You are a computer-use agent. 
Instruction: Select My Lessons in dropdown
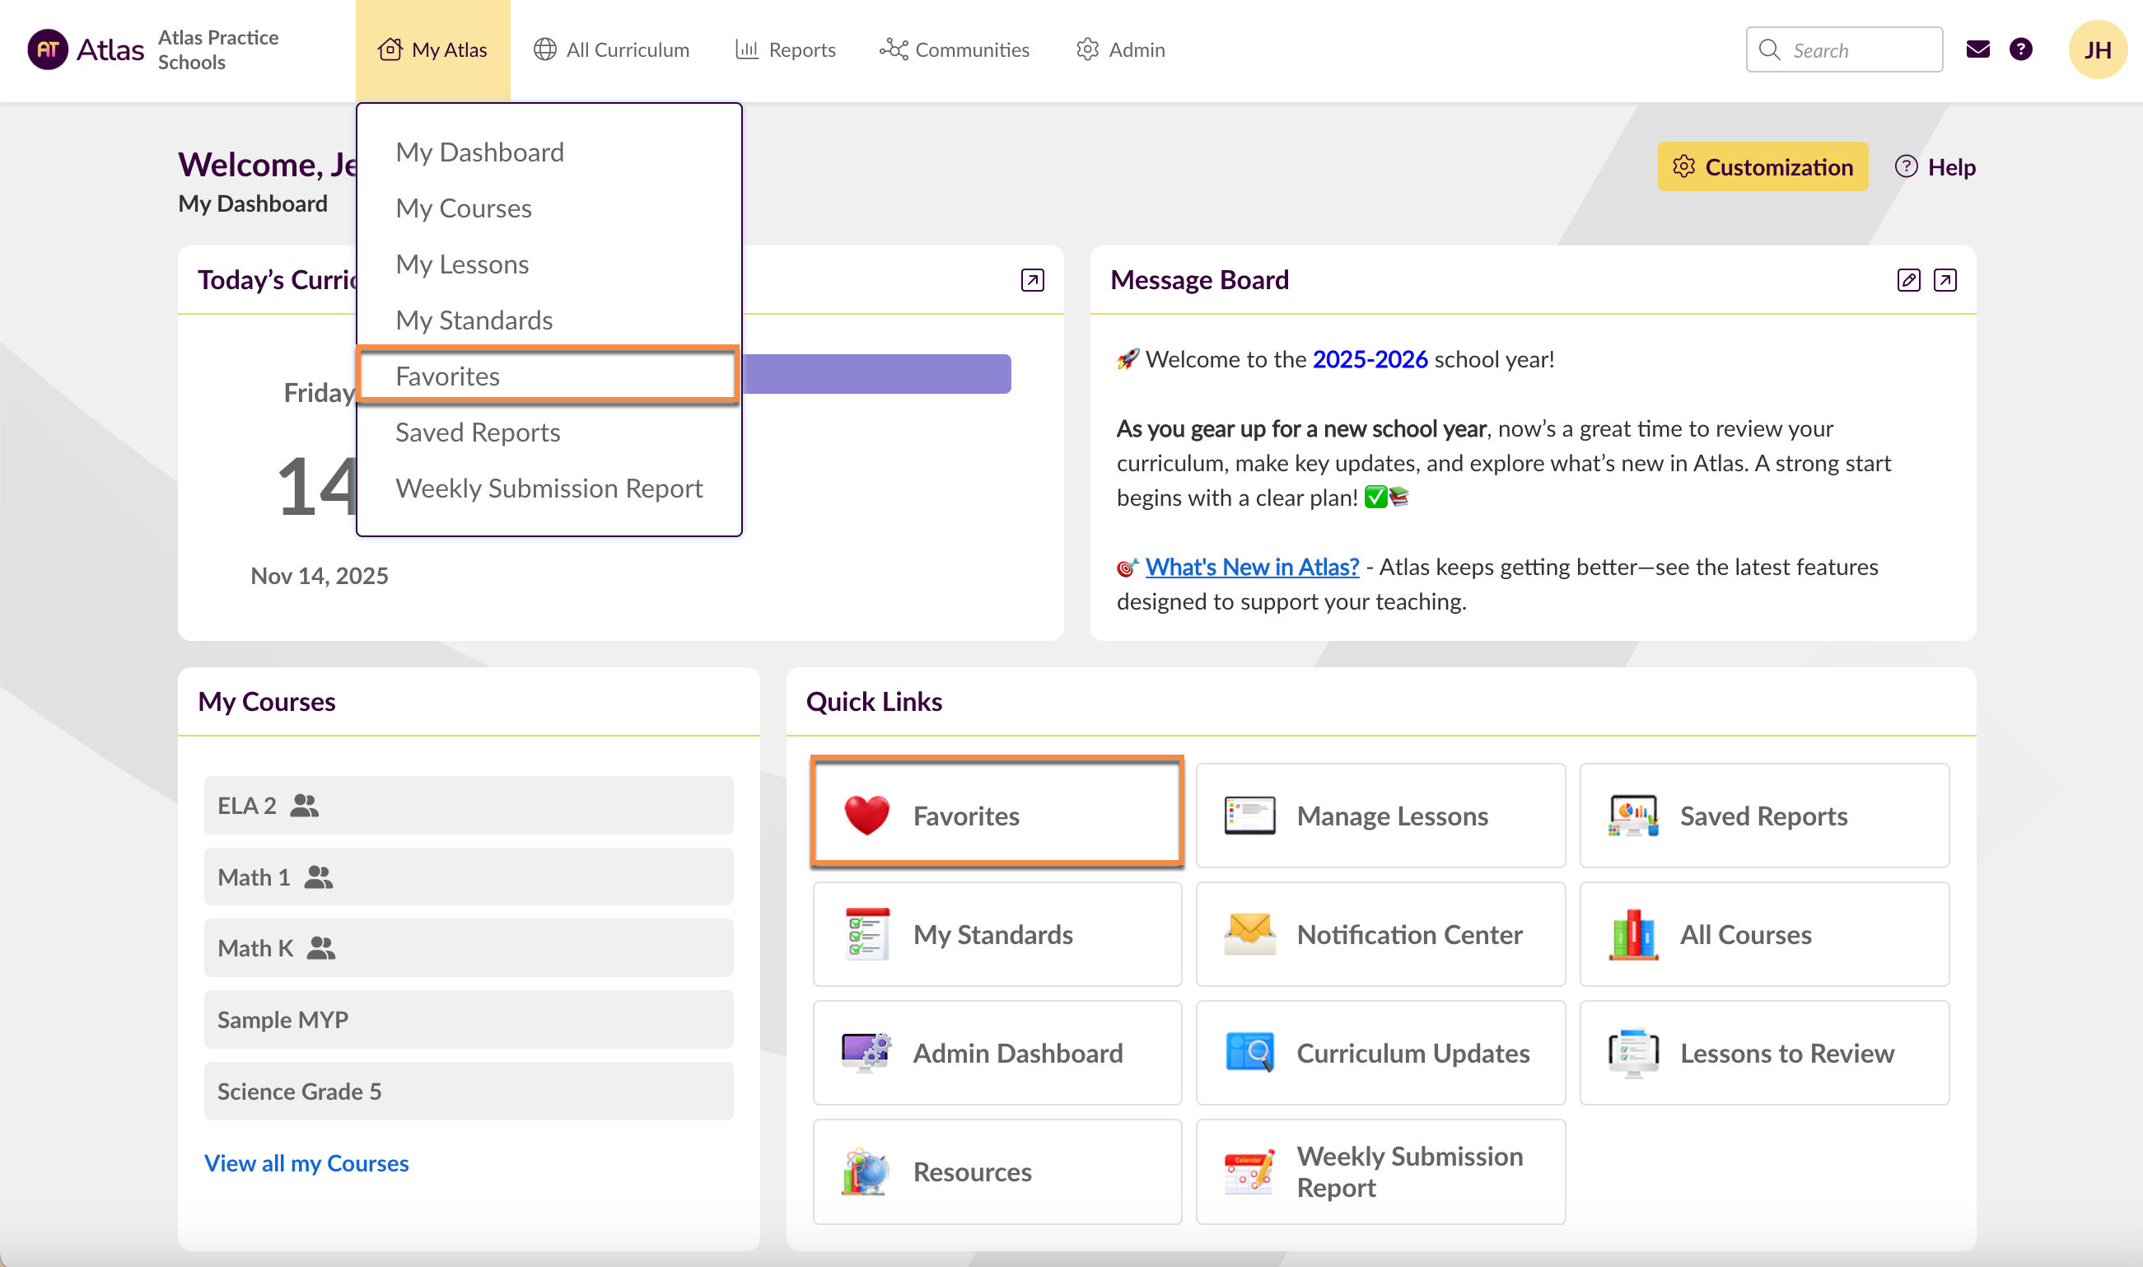(x=462, y=264)
